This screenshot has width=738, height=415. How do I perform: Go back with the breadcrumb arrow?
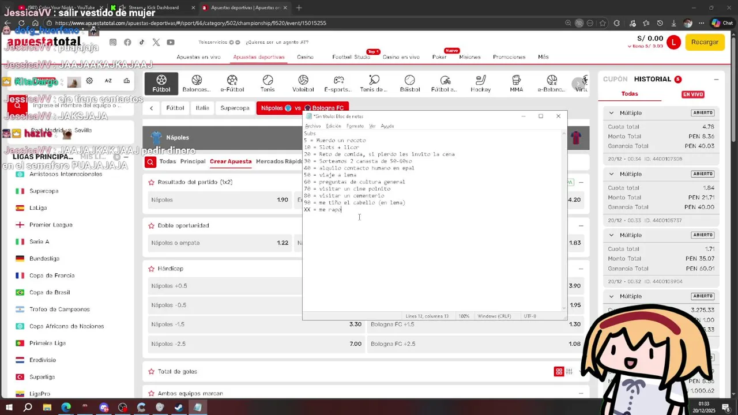(151, 108)
